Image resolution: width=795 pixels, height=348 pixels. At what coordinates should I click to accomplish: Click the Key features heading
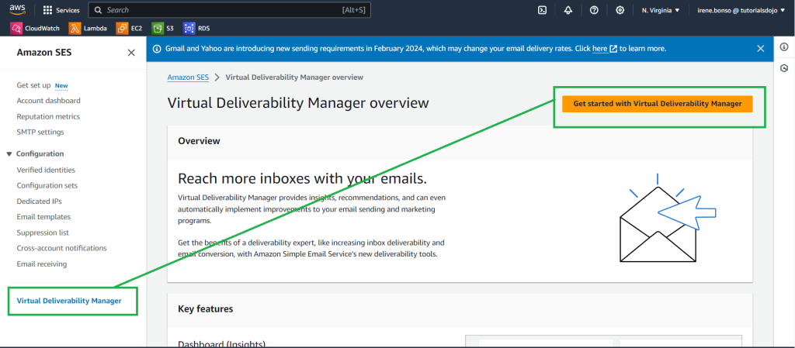pos(205,308)
